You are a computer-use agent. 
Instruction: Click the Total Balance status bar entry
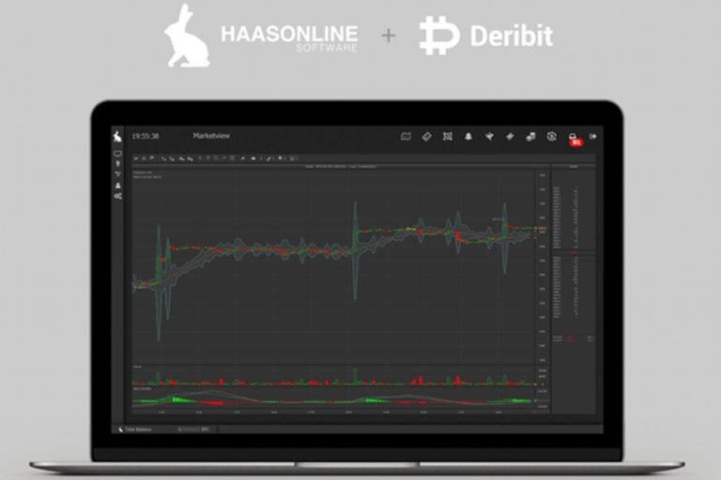pyautogui.click(x=136, y=429)
